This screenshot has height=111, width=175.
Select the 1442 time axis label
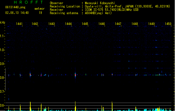pos(35,24)
